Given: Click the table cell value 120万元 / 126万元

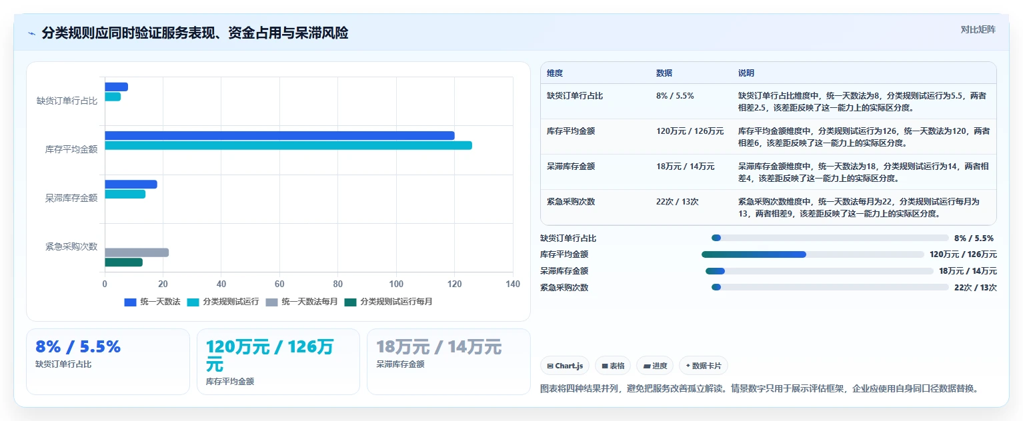Looking at the screenshot, I should click(x=690, y=131).
